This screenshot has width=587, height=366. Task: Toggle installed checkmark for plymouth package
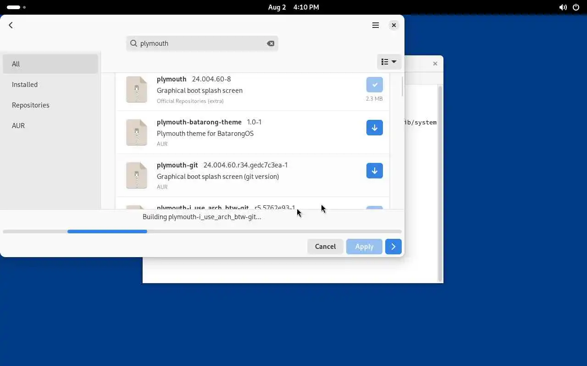(375, 85)
